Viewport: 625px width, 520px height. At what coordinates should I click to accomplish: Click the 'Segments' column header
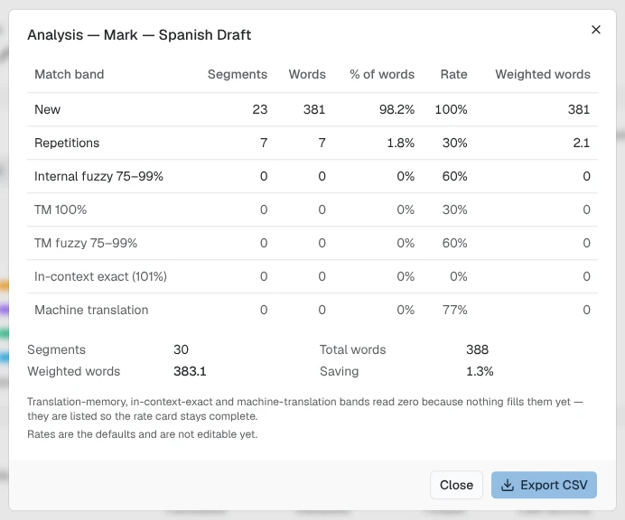coord(238,75)
